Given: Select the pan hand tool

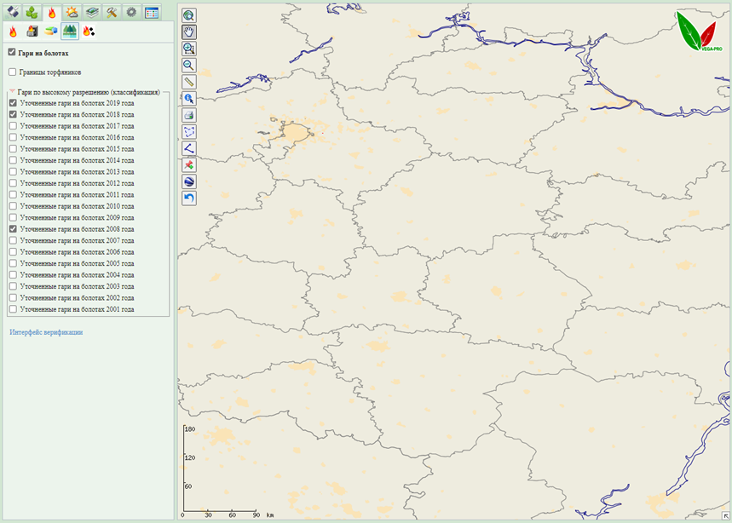Looking at the screenshot, I should (189, 32).
